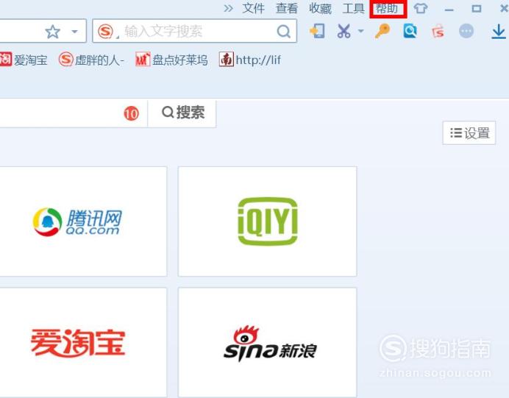Open dropdown arrow next to scissors
Image resolution: width=509 pixels, height=398 pixels.
click(x=360, y=31)
